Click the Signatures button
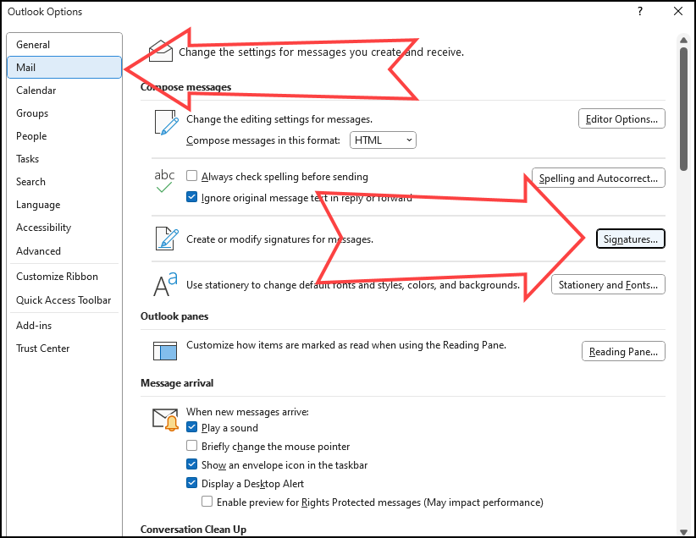The width and height of the screenshot is (696, 538). coord(630,239)
